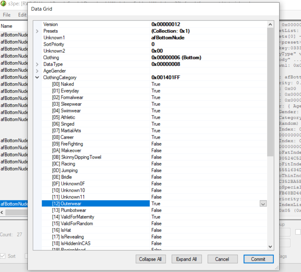Expand the AgeGender row
This screenshot has width=301, height=272.
[37, 71]
